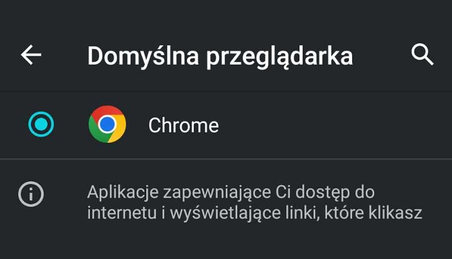
Task: Select the Chrome radio button
Action: [x=41, y=124]
